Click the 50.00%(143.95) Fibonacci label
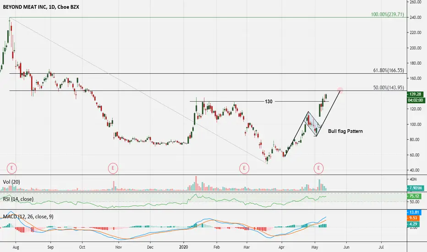 [x=389, y=88]
